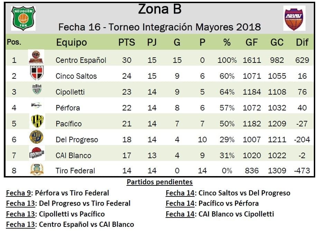Click the Dif column header

click(302, 42)
